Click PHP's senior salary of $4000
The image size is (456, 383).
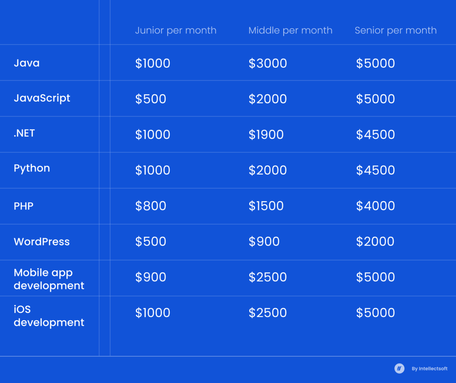(x=375, y=206)
